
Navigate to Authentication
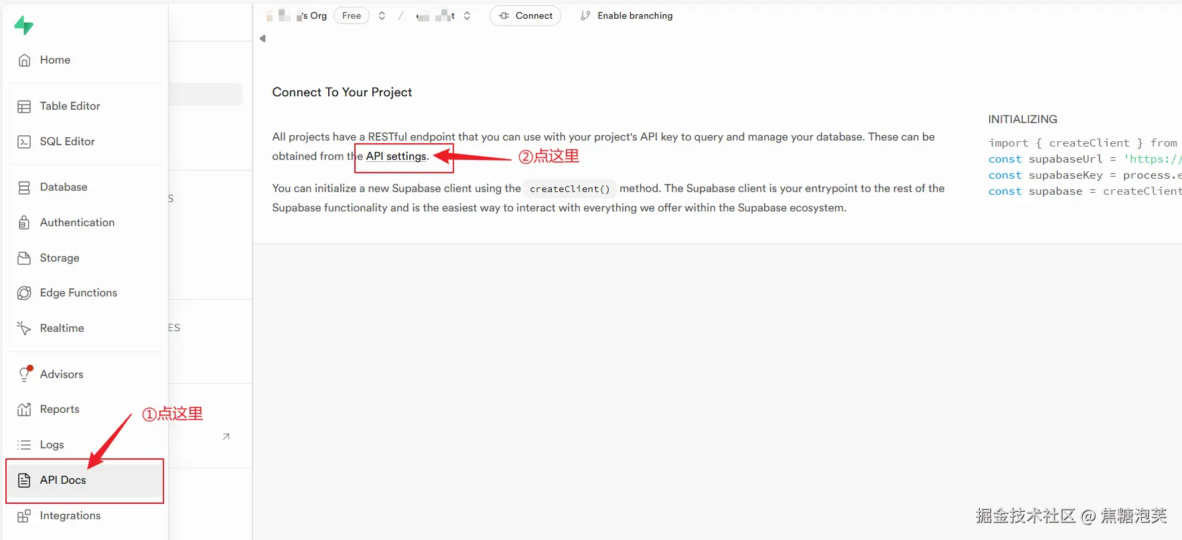(x=84, y=223)
